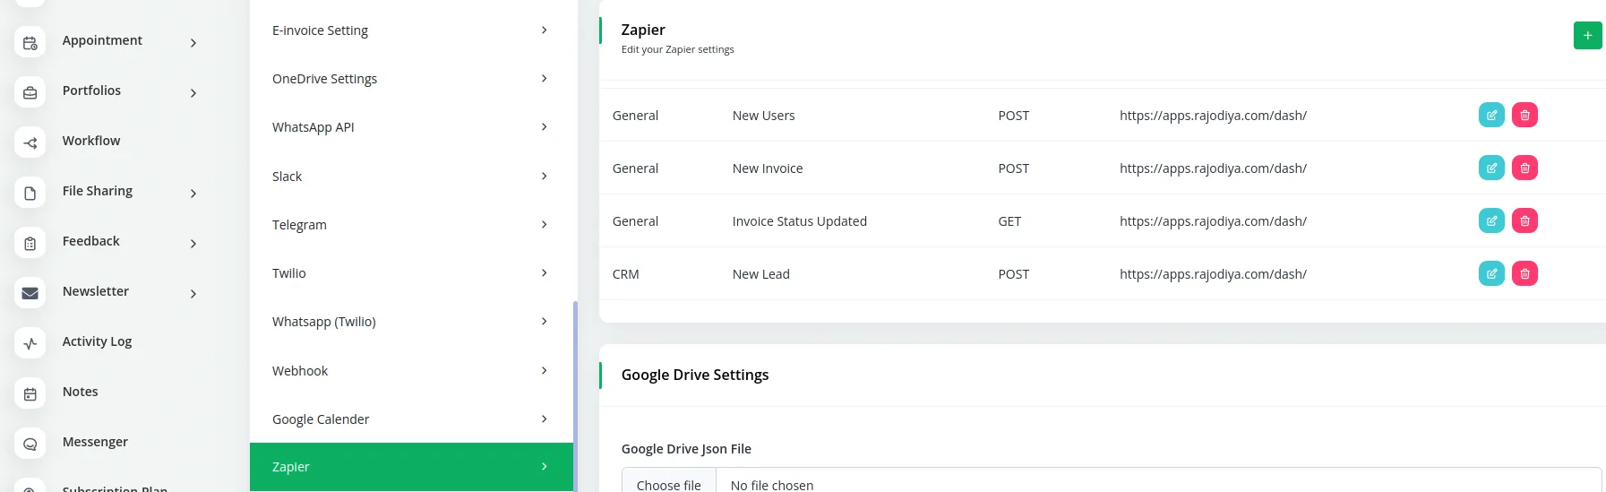The width and height of the screenshot is (1606, 492).
Task: Go to WhatsApp API settings
Action: click(410, 127)
